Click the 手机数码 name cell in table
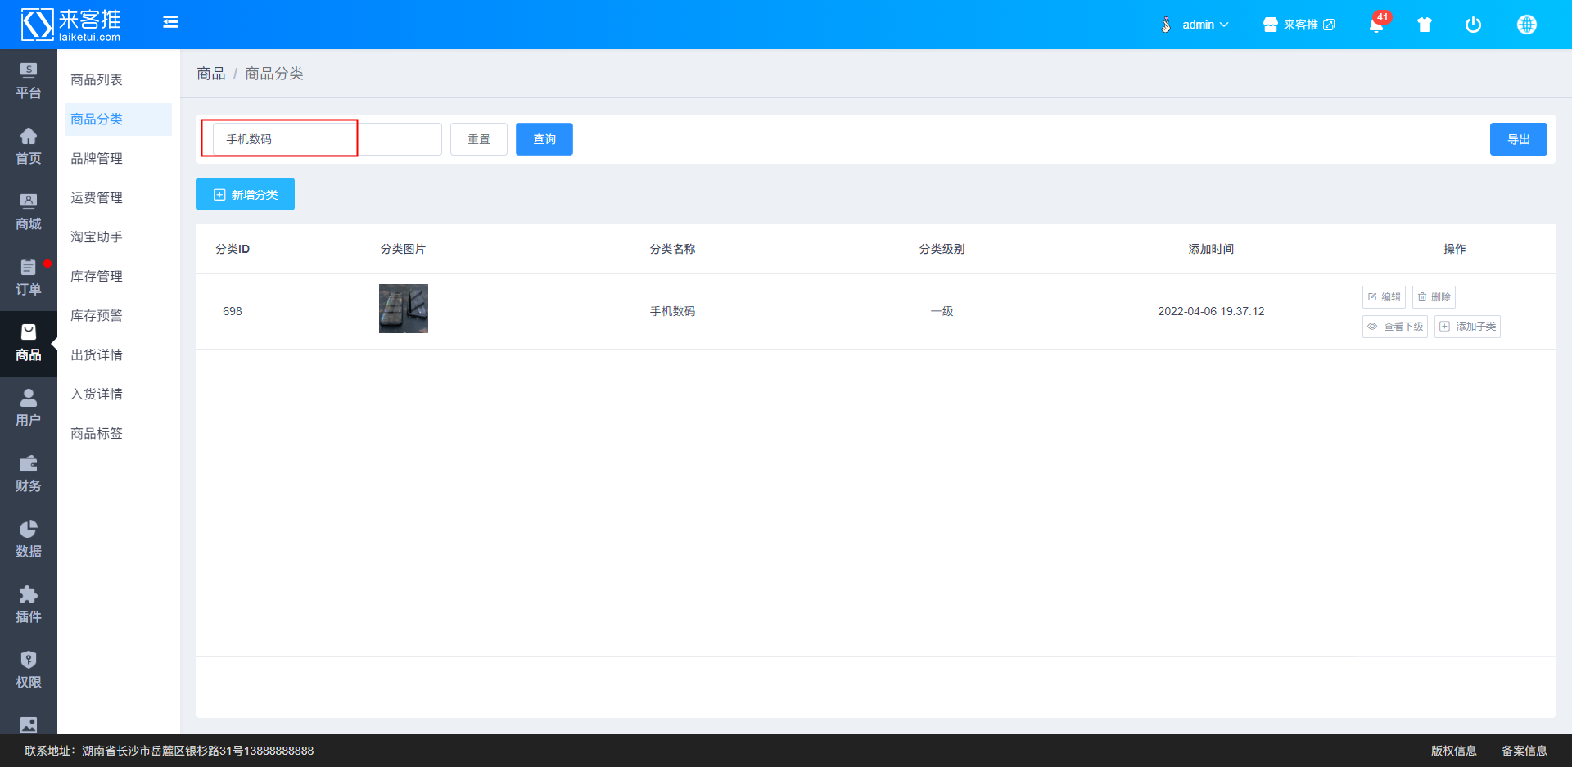This screenshot has width=1572, height=767. (673, 311)
